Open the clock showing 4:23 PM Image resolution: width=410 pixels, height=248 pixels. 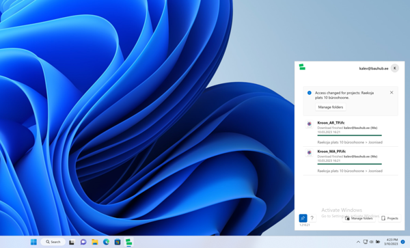click(x=391, y=242)
